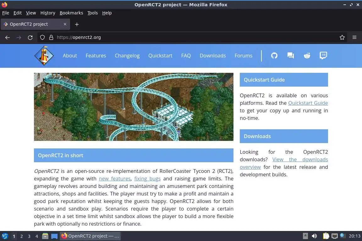Screen dimensions: 362x241
Task: Click the eject icon in system tray
Action: 305,236
